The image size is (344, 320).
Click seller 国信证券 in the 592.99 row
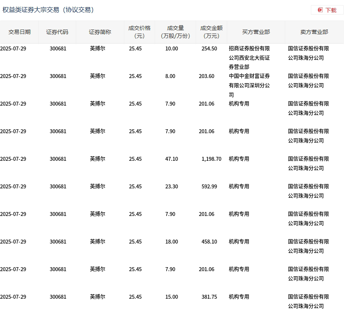tap(308, 191)
